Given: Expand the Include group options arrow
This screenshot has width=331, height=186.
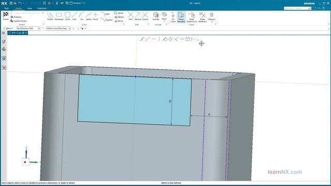Looking at the screenshot, I should [x=167, y=24].
